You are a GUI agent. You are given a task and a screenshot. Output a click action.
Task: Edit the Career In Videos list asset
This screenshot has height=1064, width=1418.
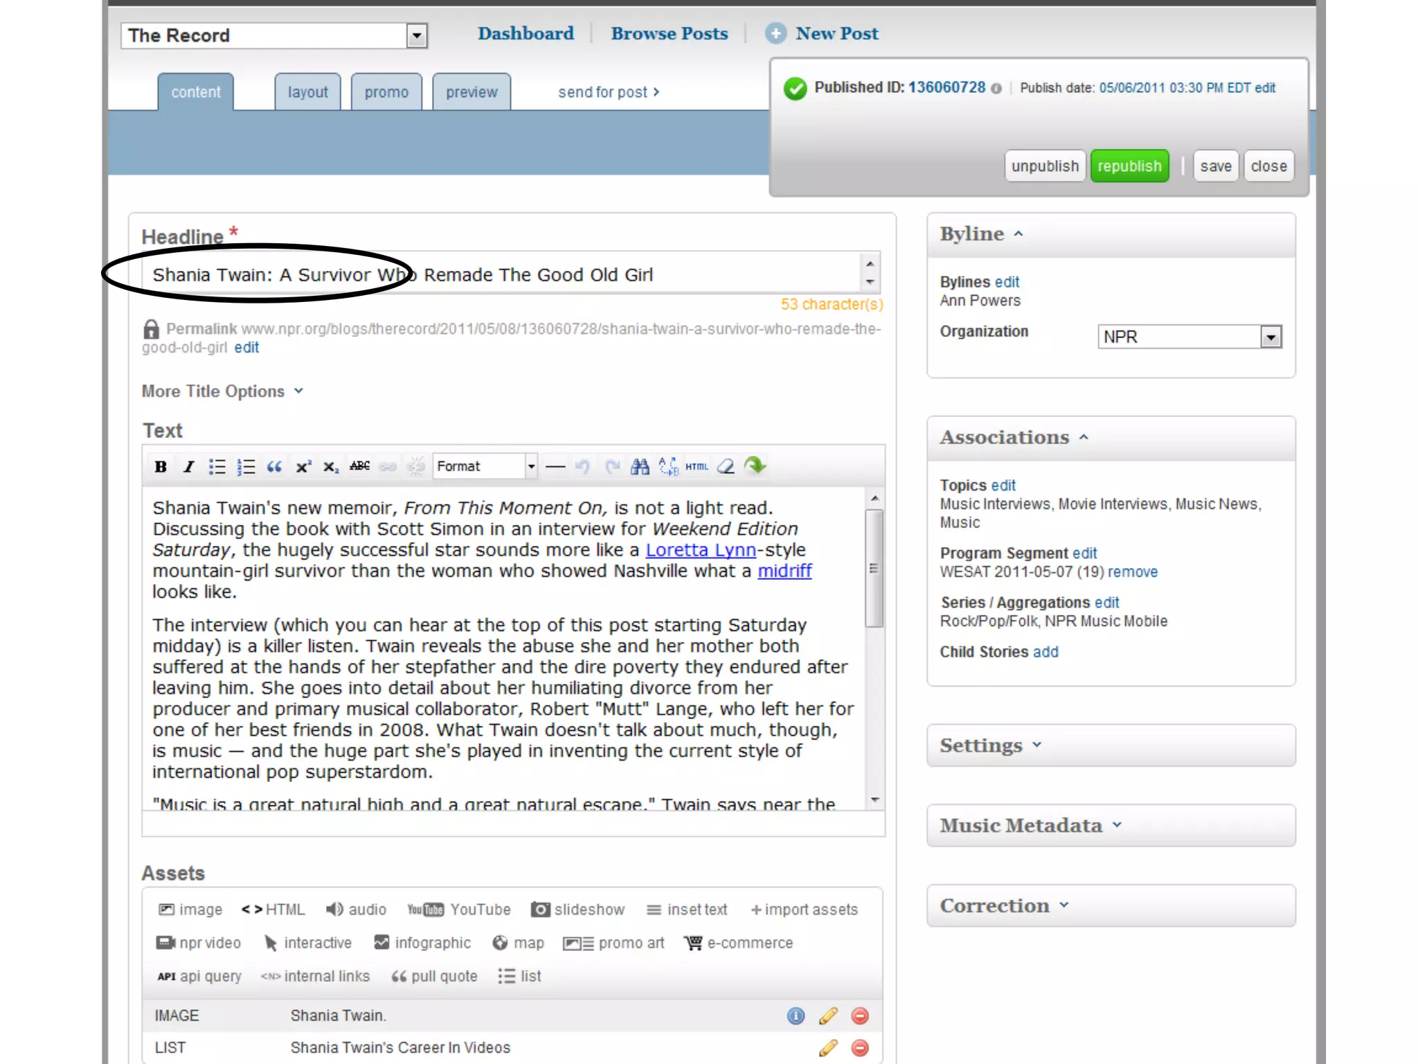828,1047
